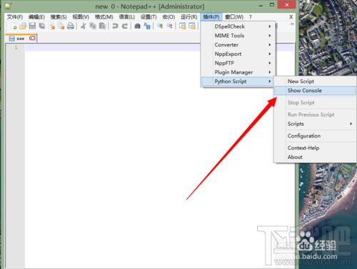Undo last action with toolbar arrow
357x269 pixels.
point(115,26)
